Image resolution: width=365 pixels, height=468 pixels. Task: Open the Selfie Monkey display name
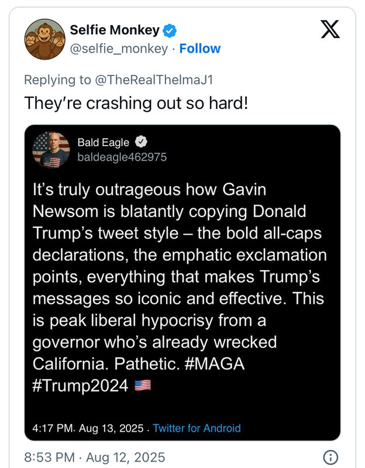coord(115,30)
